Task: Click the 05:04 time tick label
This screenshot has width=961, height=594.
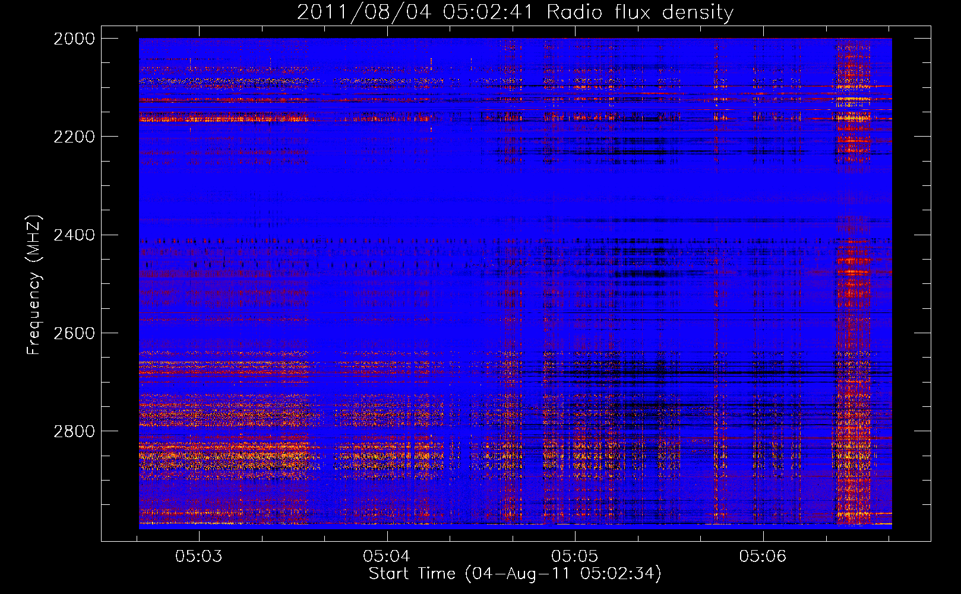Action: 387,556
